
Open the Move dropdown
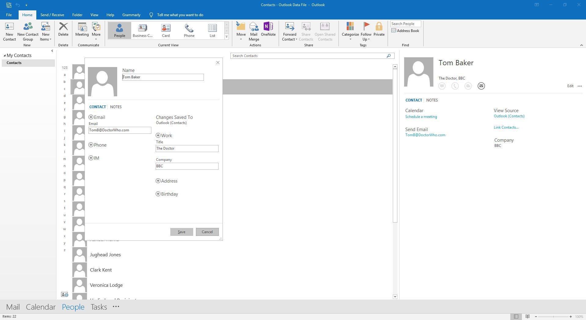coord(241,31)
